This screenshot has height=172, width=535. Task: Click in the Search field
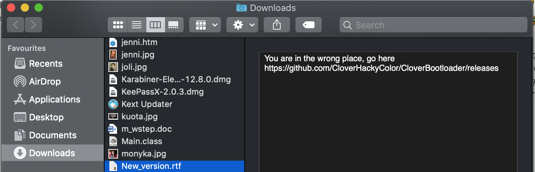coord(434,25)
